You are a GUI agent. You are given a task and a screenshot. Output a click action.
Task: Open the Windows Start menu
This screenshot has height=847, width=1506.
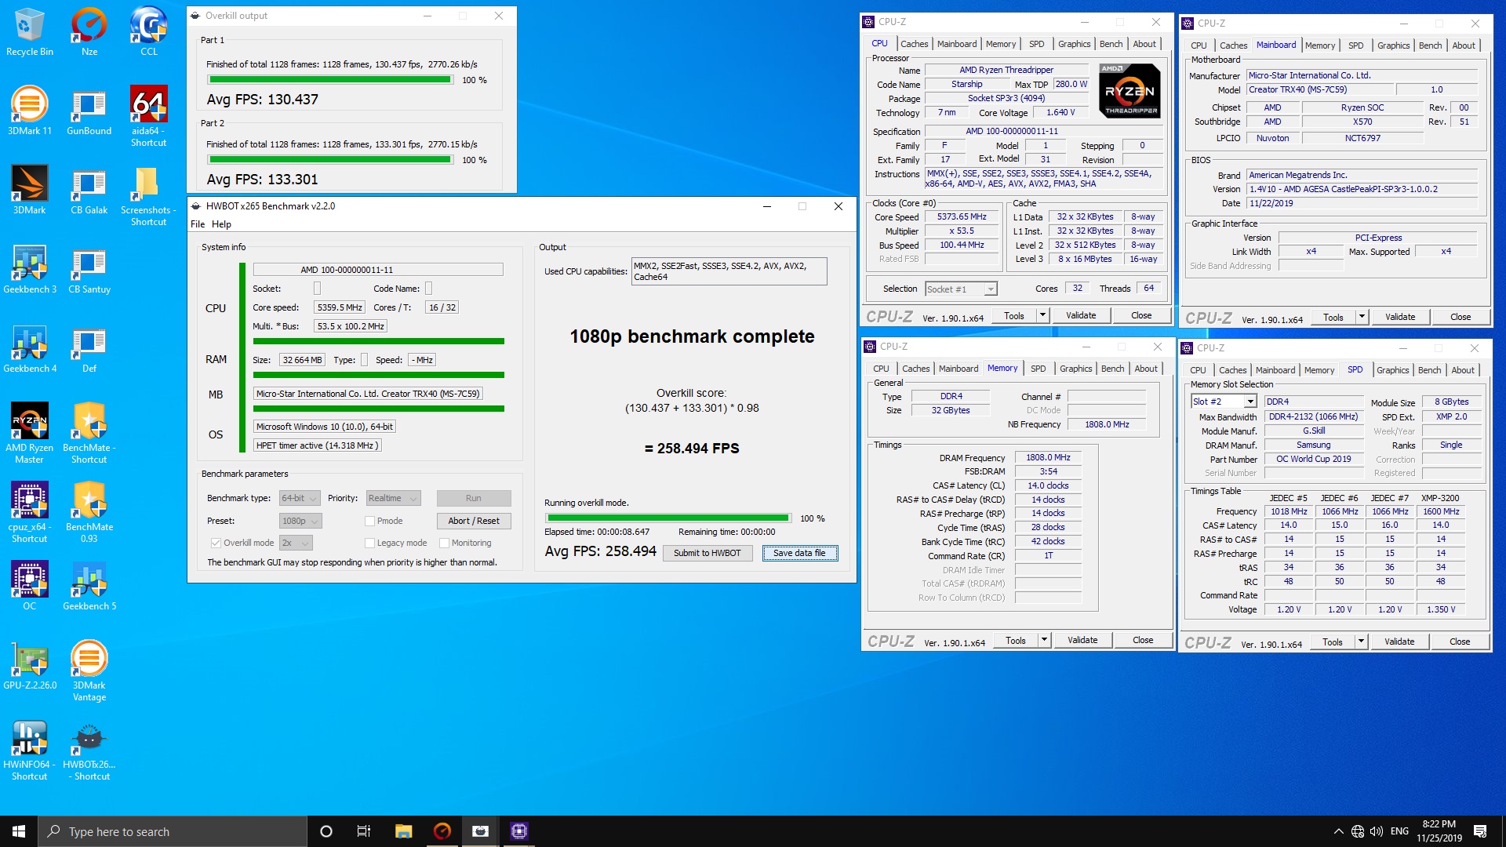pos(19,831)
